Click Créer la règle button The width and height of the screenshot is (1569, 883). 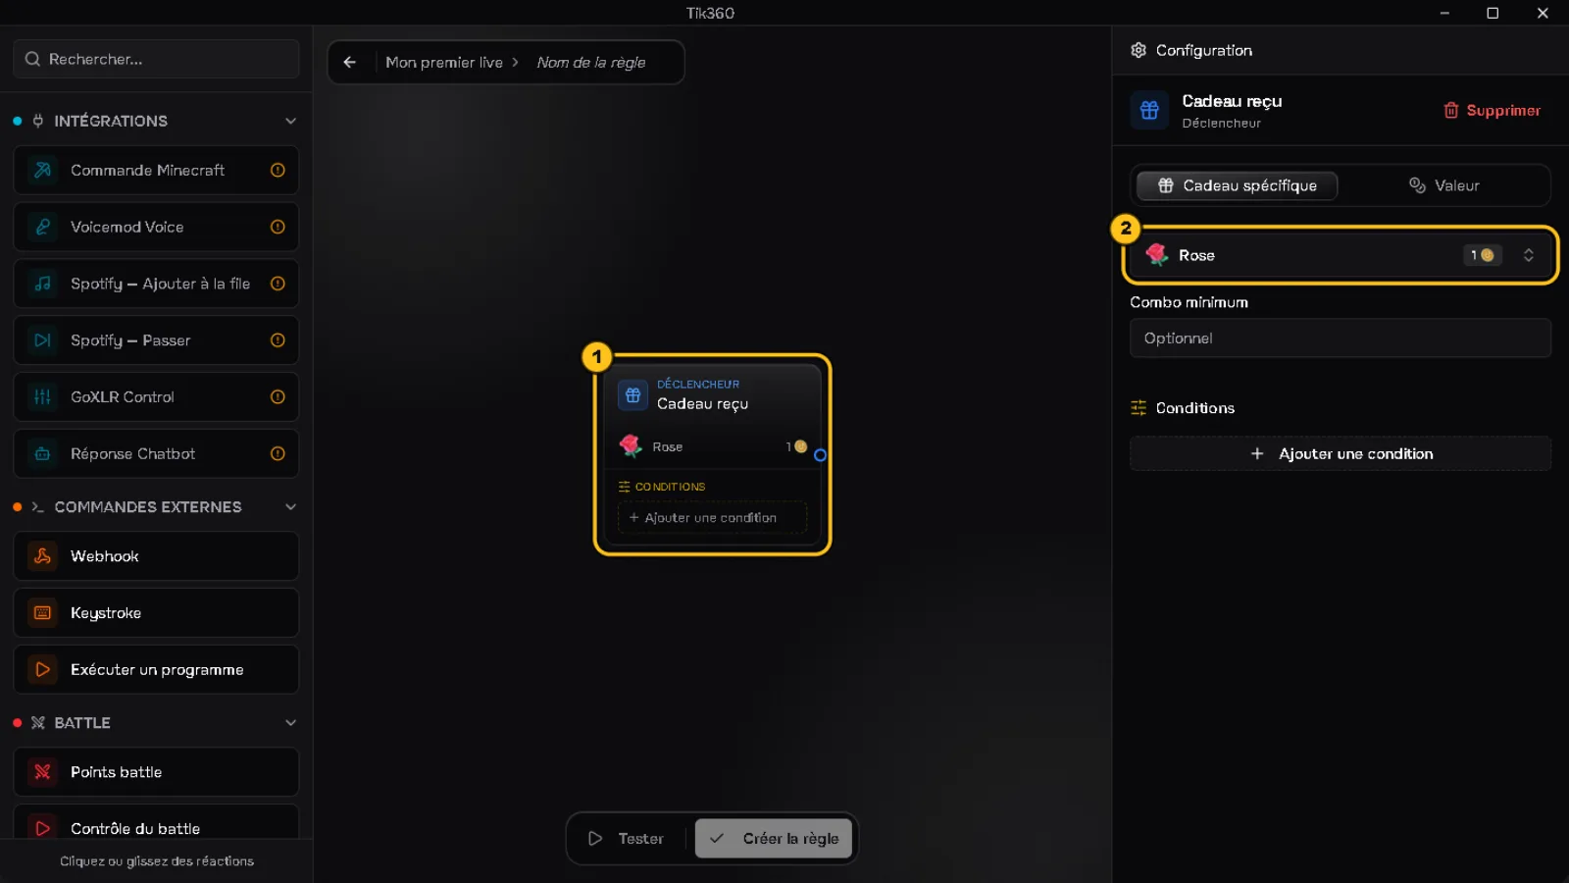coord(774,839)
